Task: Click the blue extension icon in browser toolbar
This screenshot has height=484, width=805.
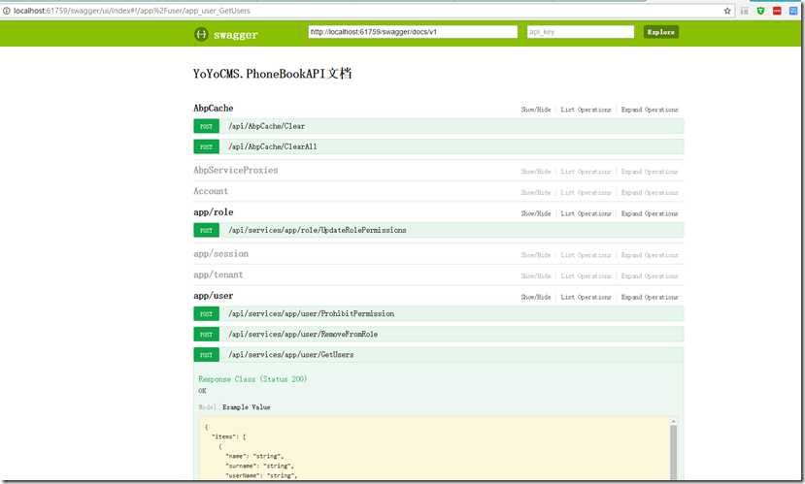Action: pos(793,11)
